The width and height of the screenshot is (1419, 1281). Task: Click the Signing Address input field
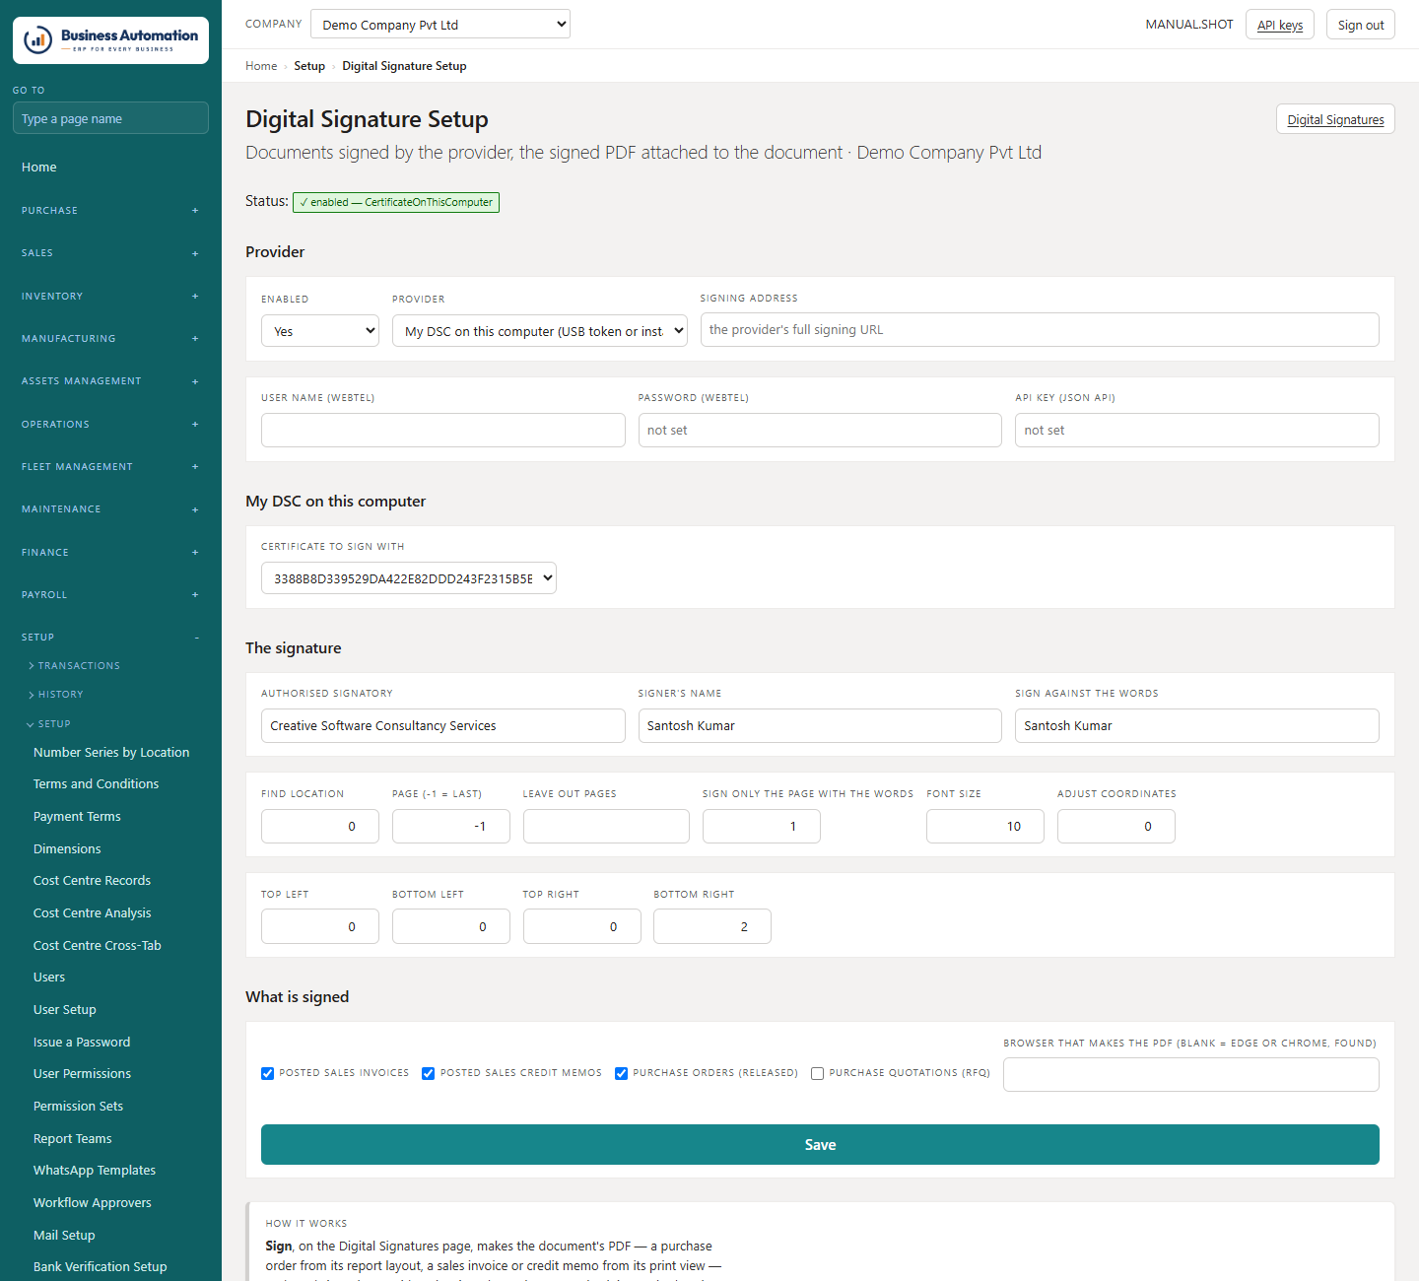(x=1040, y=330)
